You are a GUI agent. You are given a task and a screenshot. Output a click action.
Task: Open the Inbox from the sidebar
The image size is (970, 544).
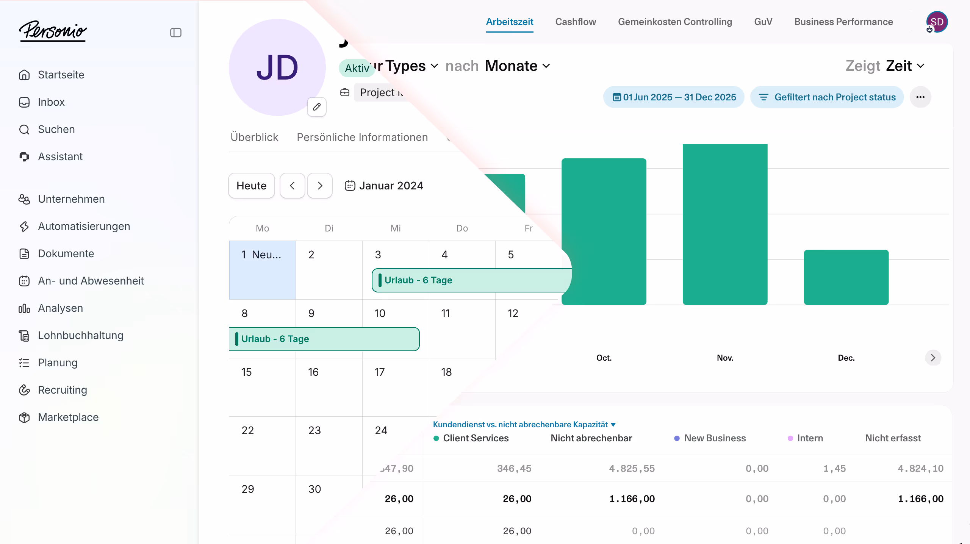tap(51, 102)
